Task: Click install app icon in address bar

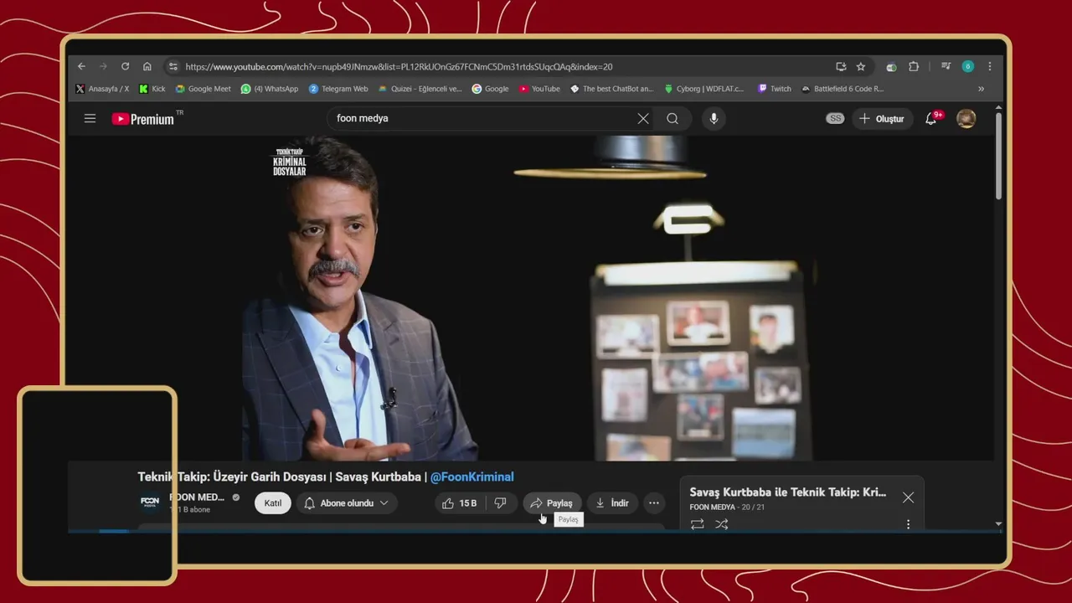Action: (841, 66)
